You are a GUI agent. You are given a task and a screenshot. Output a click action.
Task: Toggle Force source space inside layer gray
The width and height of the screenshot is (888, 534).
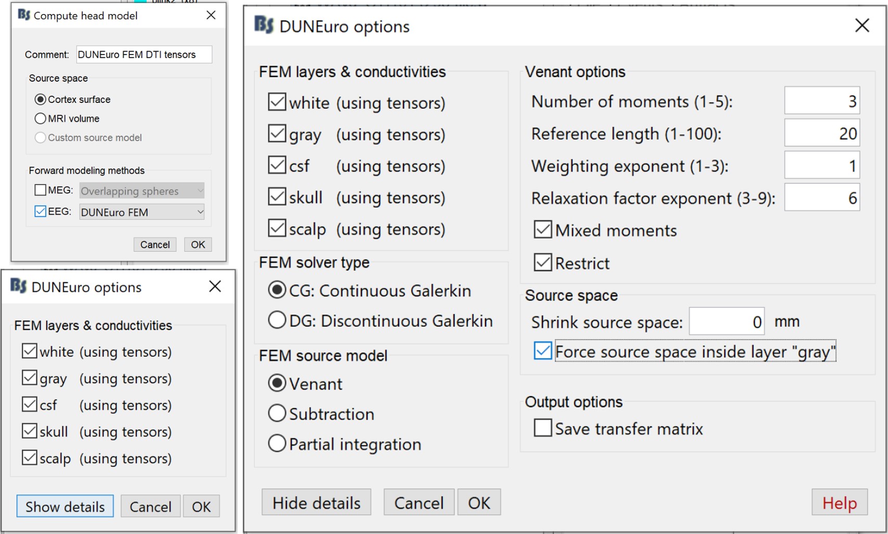click(543, 351)
